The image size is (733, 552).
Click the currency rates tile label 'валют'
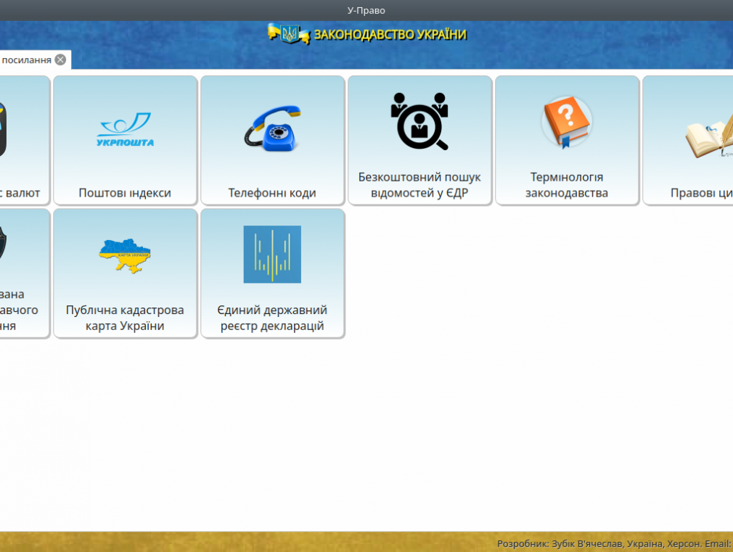point(22,192)
